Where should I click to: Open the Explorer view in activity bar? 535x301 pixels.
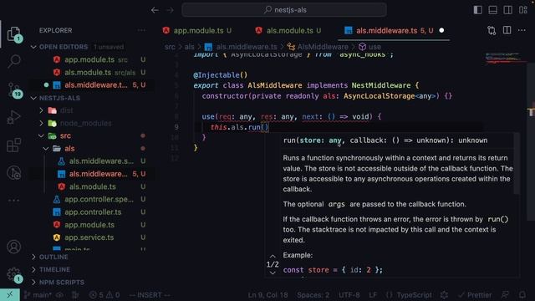[13, 33]
